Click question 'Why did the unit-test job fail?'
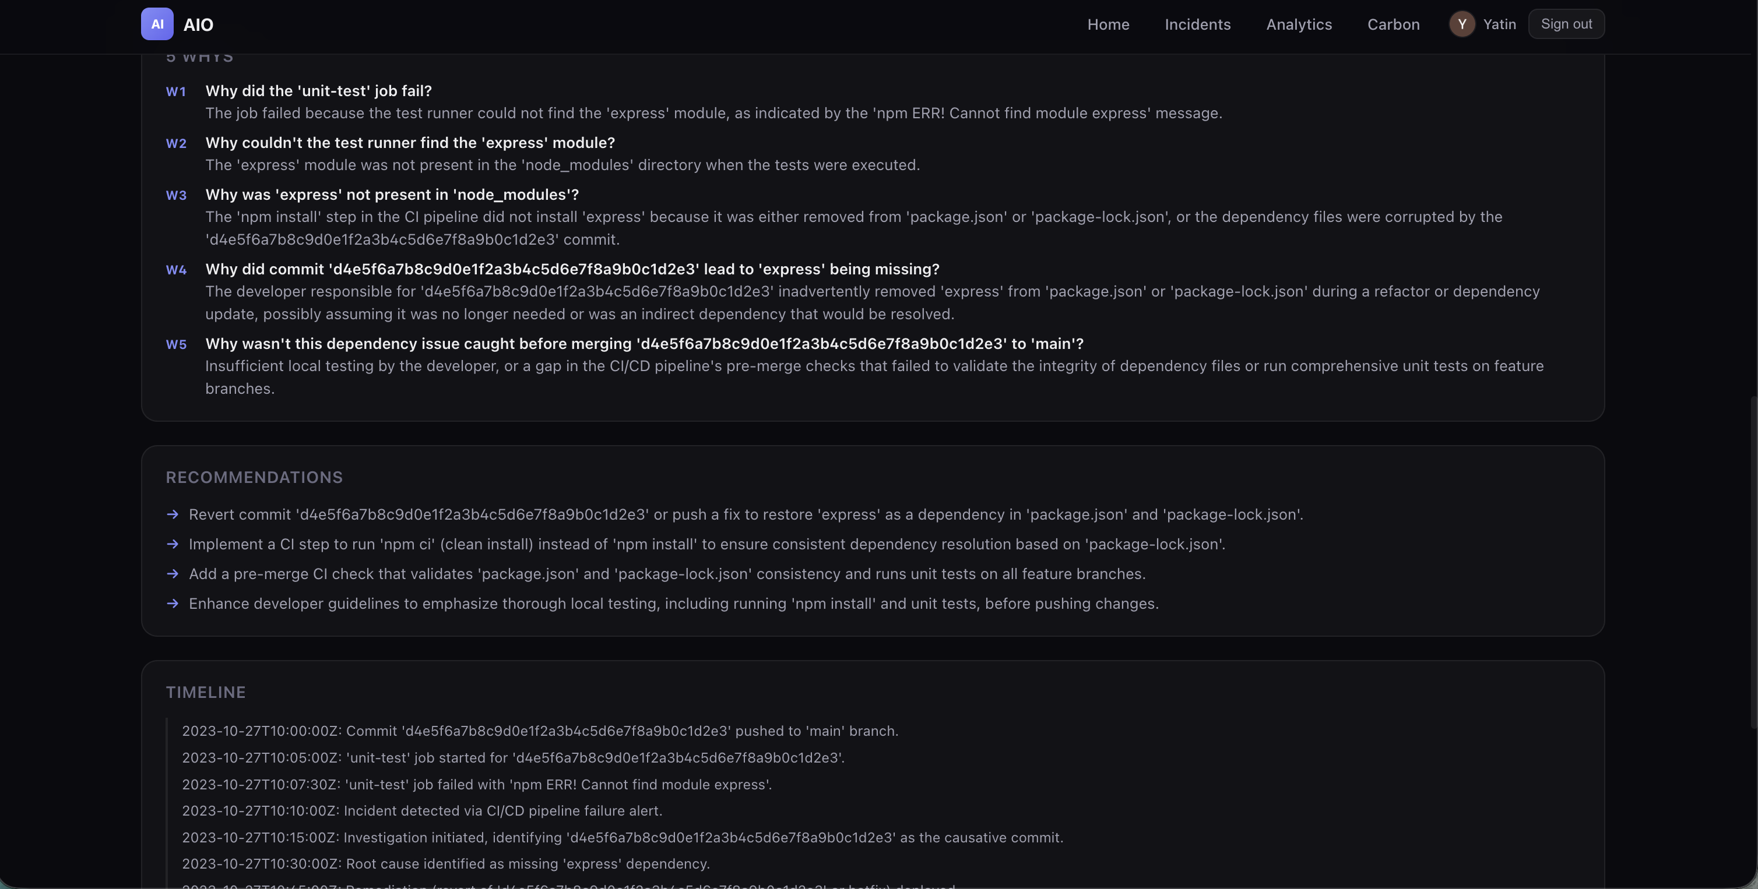Image resolution: width=1758 pixels, height=889 pixels. [x=318, y=91]
